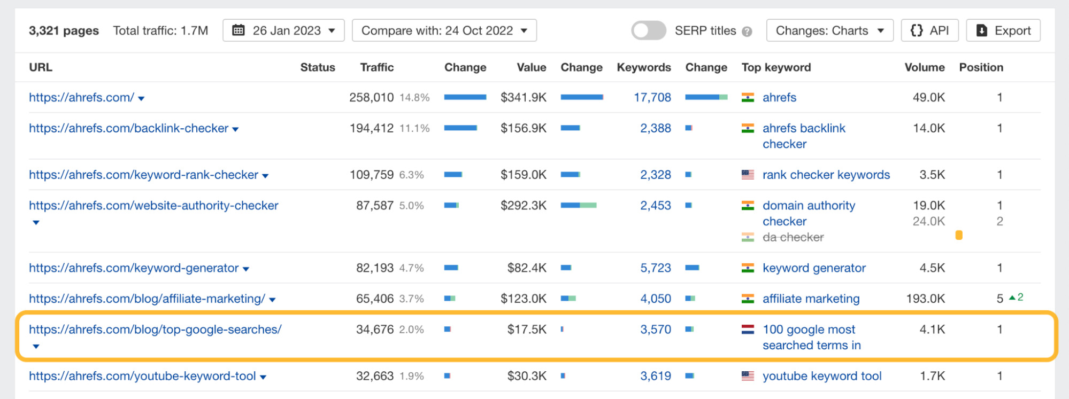Click the 'rank checker keywords' top keyword
Viewport: 1069px width, 399px height.
[826, 175]
